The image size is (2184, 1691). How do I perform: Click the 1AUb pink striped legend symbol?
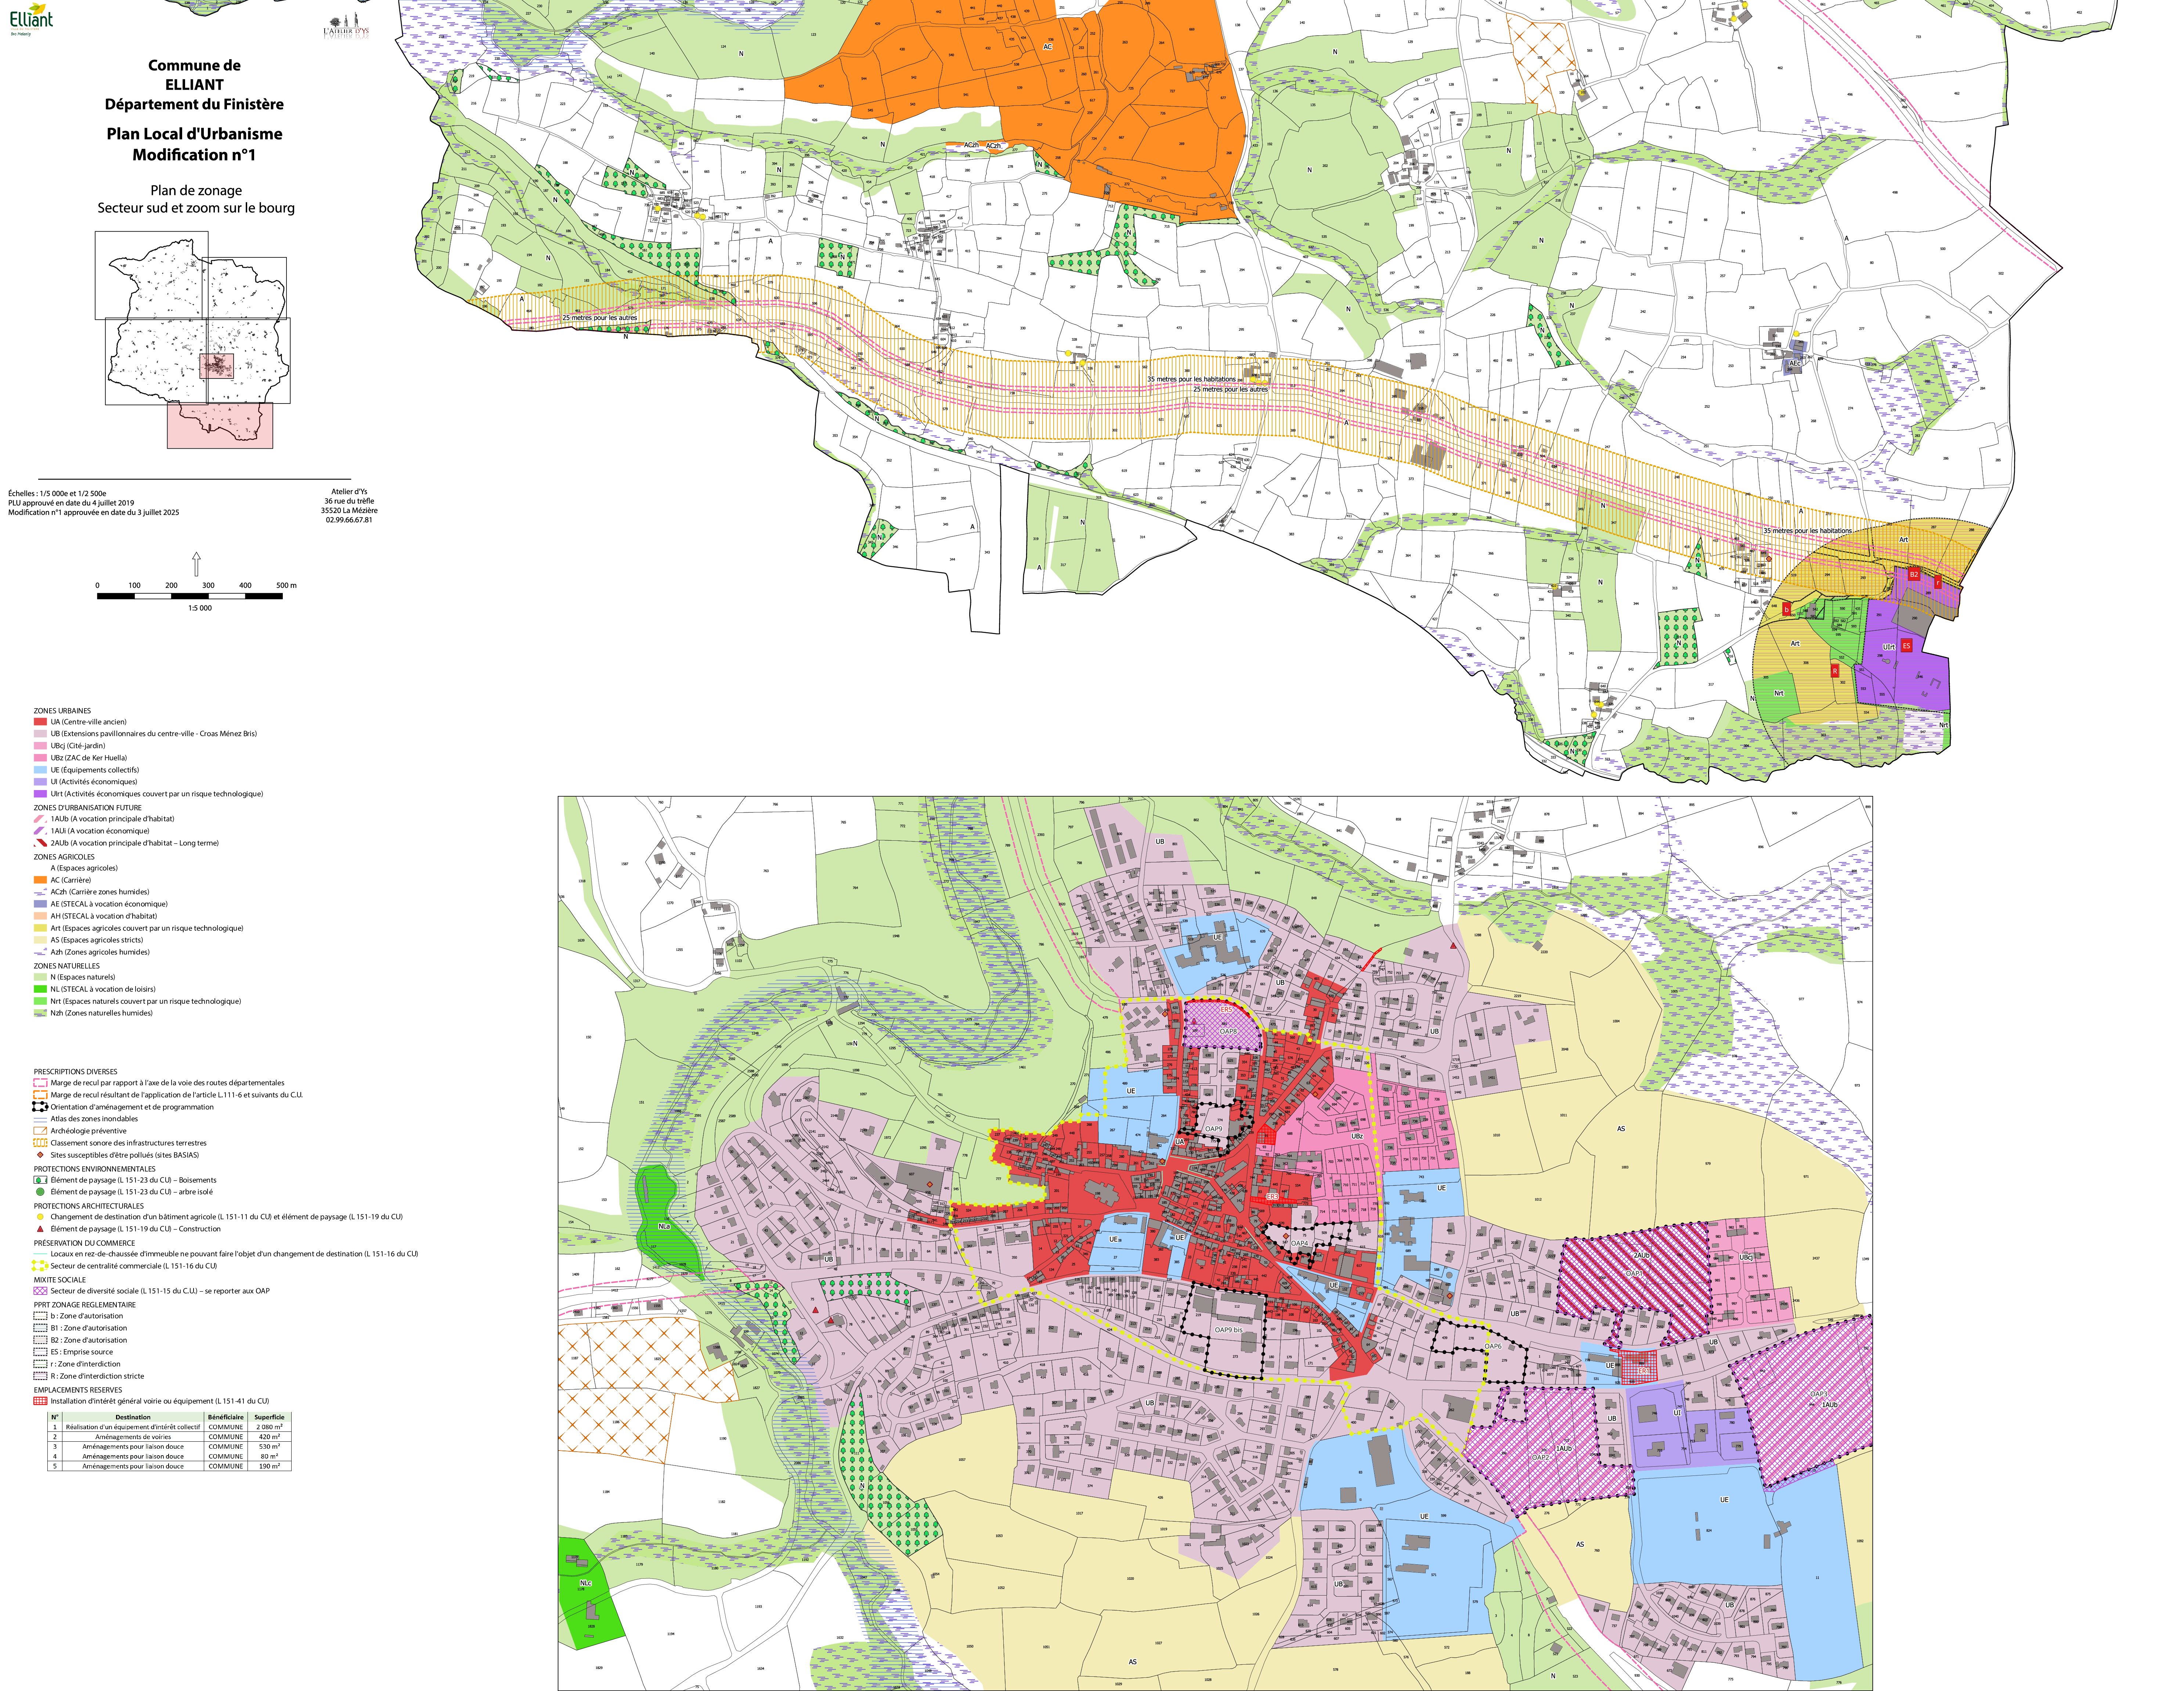[40, 819]
